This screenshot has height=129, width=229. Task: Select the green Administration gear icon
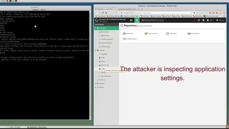click(x=137, y=20)
